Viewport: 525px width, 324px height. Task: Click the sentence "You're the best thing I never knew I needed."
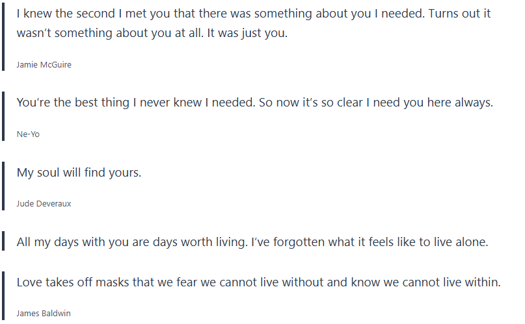pyautogui.click(x=135, y=103)
